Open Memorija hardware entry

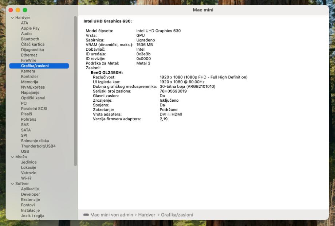coord(29,82)
